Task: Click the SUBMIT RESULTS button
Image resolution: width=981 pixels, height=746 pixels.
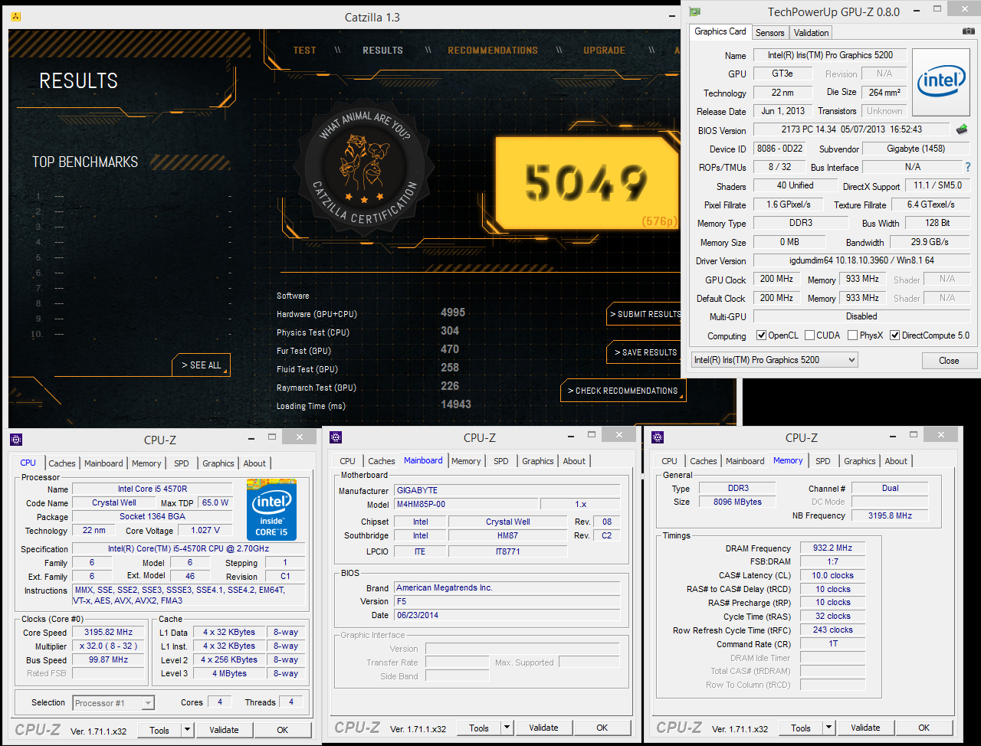Action: pos(643,314)
